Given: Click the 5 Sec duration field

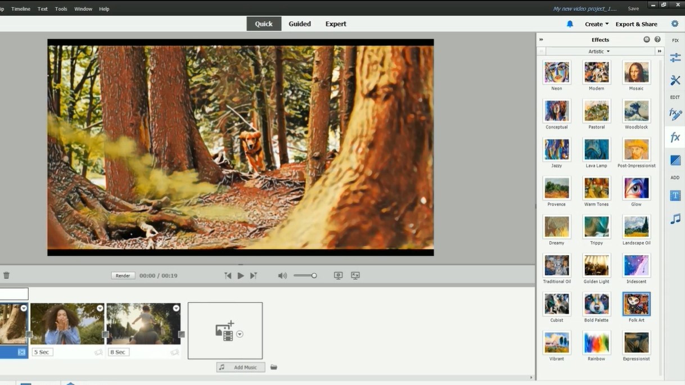Looking at the screenshot, I should tap(42, 352).
